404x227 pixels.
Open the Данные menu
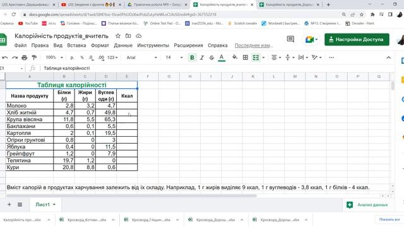[123, 45]
